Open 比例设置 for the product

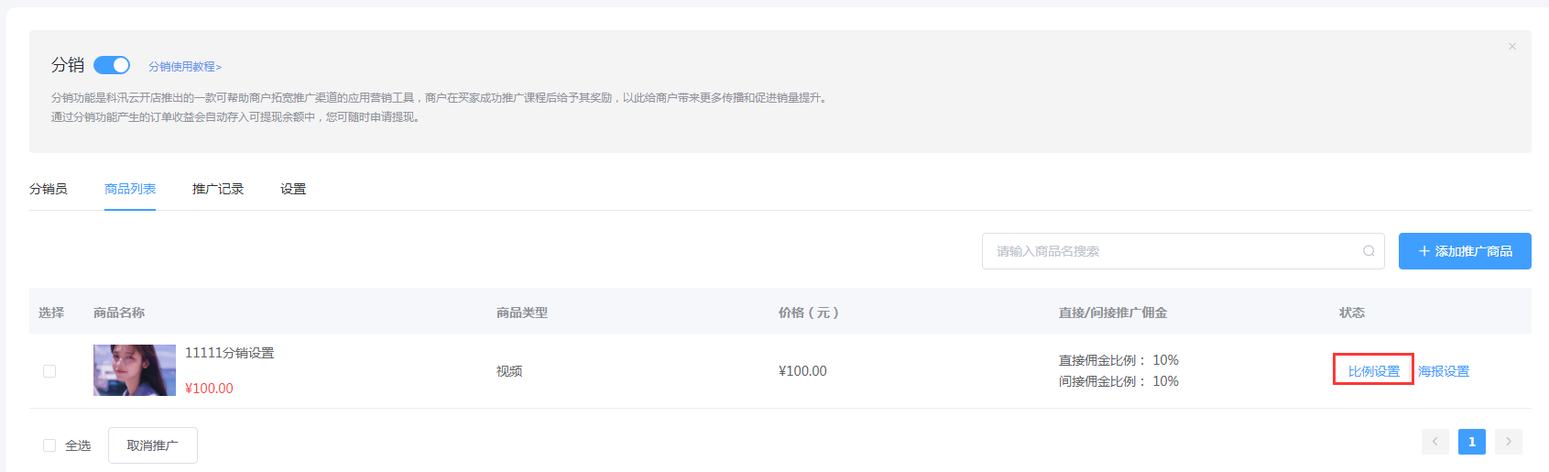[1374, 371]
